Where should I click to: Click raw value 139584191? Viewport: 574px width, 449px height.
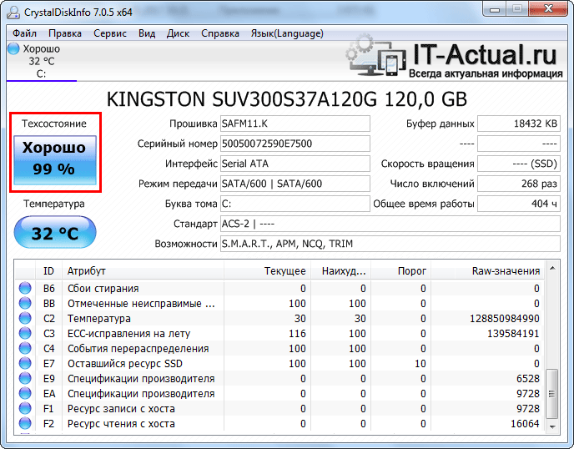[x=513, y=334]
